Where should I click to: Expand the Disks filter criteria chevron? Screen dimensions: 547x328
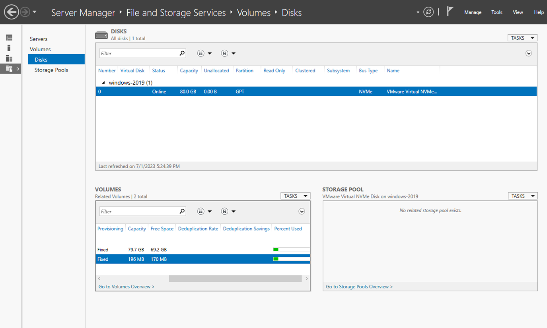(x=529, y=53)
